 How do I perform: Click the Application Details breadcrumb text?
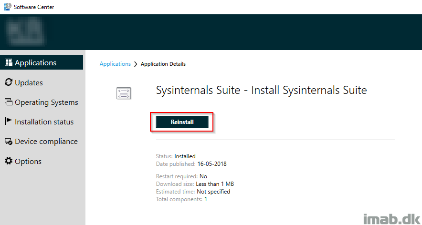[x=163, y=64]
